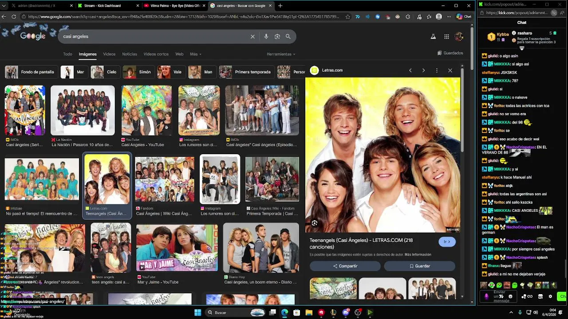
Task: Reload the Google results page
Action: (14, 17)
